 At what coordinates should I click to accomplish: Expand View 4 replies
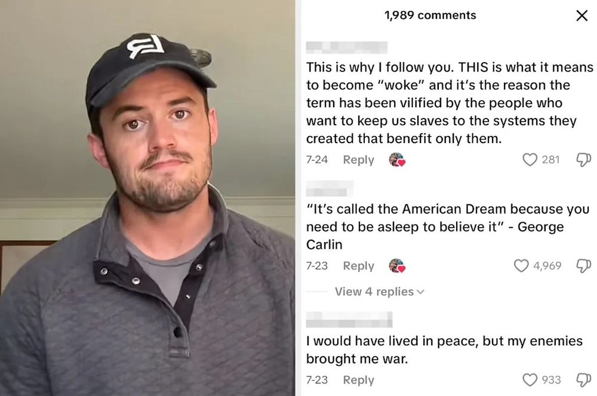pos(379,292)
